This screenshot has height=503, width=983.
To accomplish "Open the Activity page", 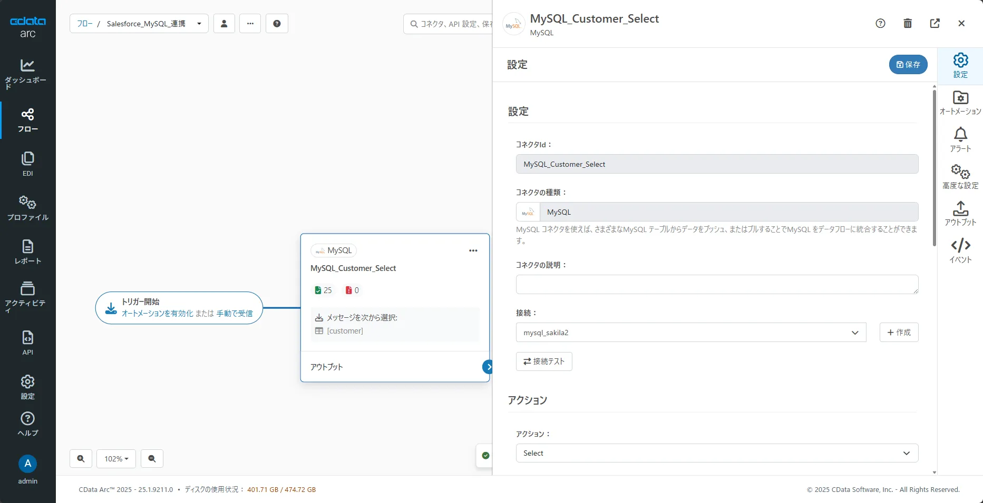I will [x=27, y=297].
